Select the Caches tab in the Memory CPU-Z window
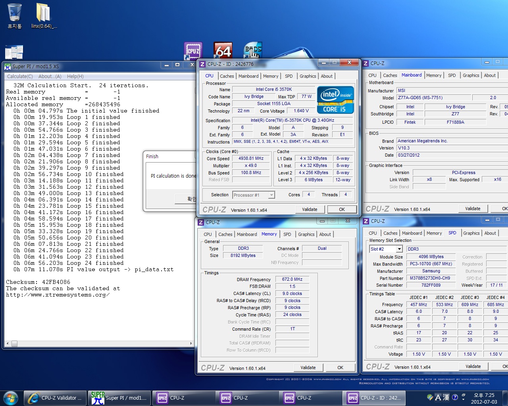 point(225,234)
